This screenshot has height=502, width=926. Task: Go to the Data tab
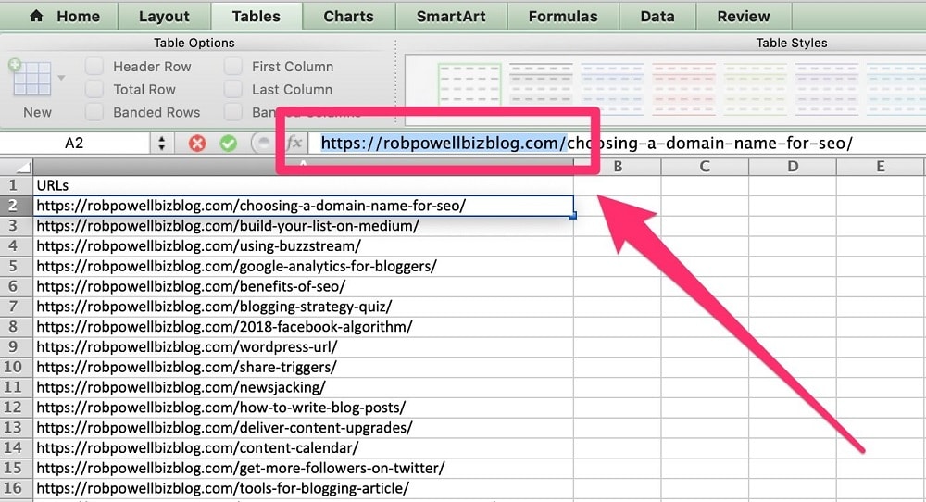[657, 16]
